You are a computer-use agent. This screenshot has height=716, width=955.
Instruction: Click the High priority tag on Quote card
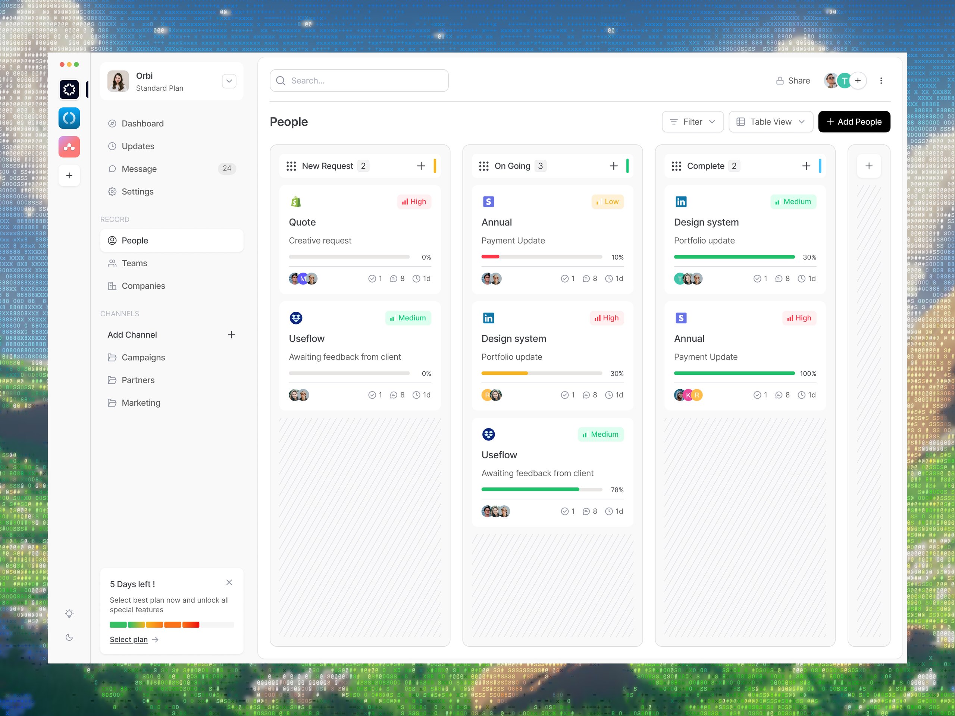pos(414,201)
